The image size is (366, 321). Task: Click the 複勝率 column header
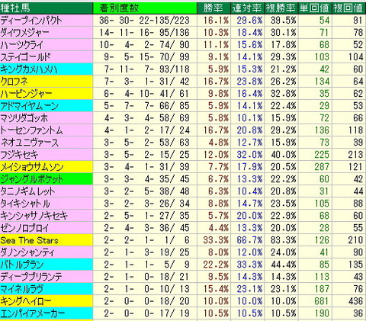coord(281,8)
